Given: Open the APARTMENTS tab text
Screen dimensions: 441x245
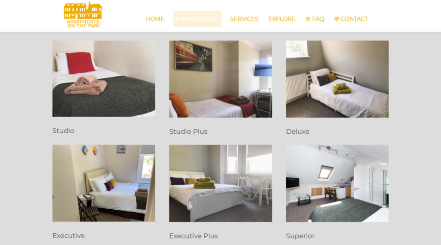Looking at the screenshot, I should [200, 19].
